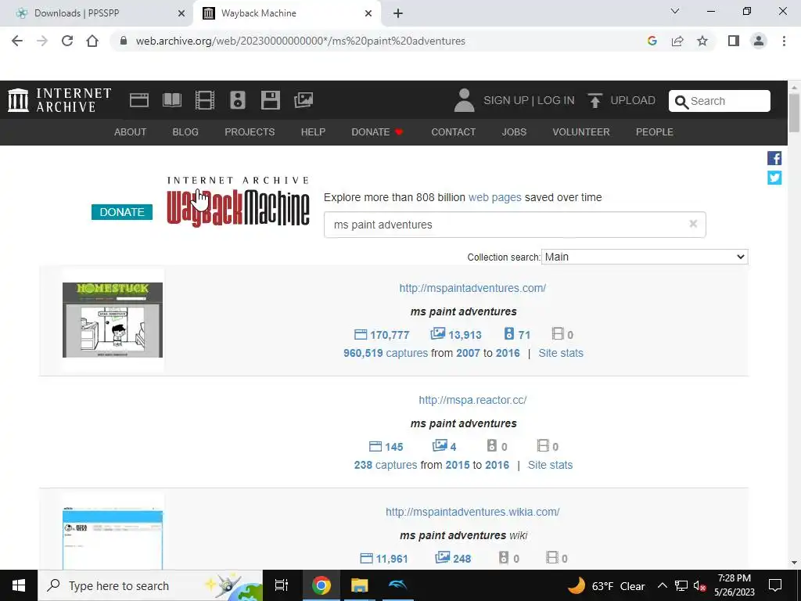Open http://mspaintadventures.com/ link
This screenshot has width=801, height=601.
(x=472, y=288)
